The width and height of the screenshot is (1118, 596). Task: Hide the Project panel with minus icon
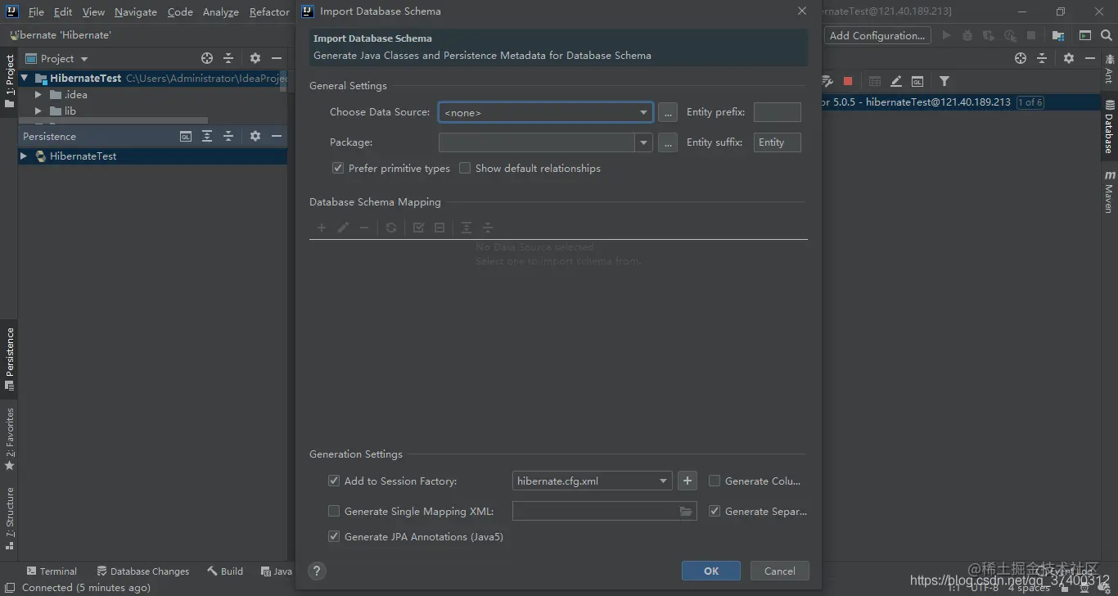(277, 58)
